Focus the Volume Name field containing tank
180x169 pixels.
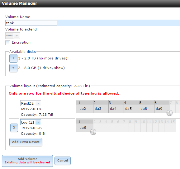[31, 23]
